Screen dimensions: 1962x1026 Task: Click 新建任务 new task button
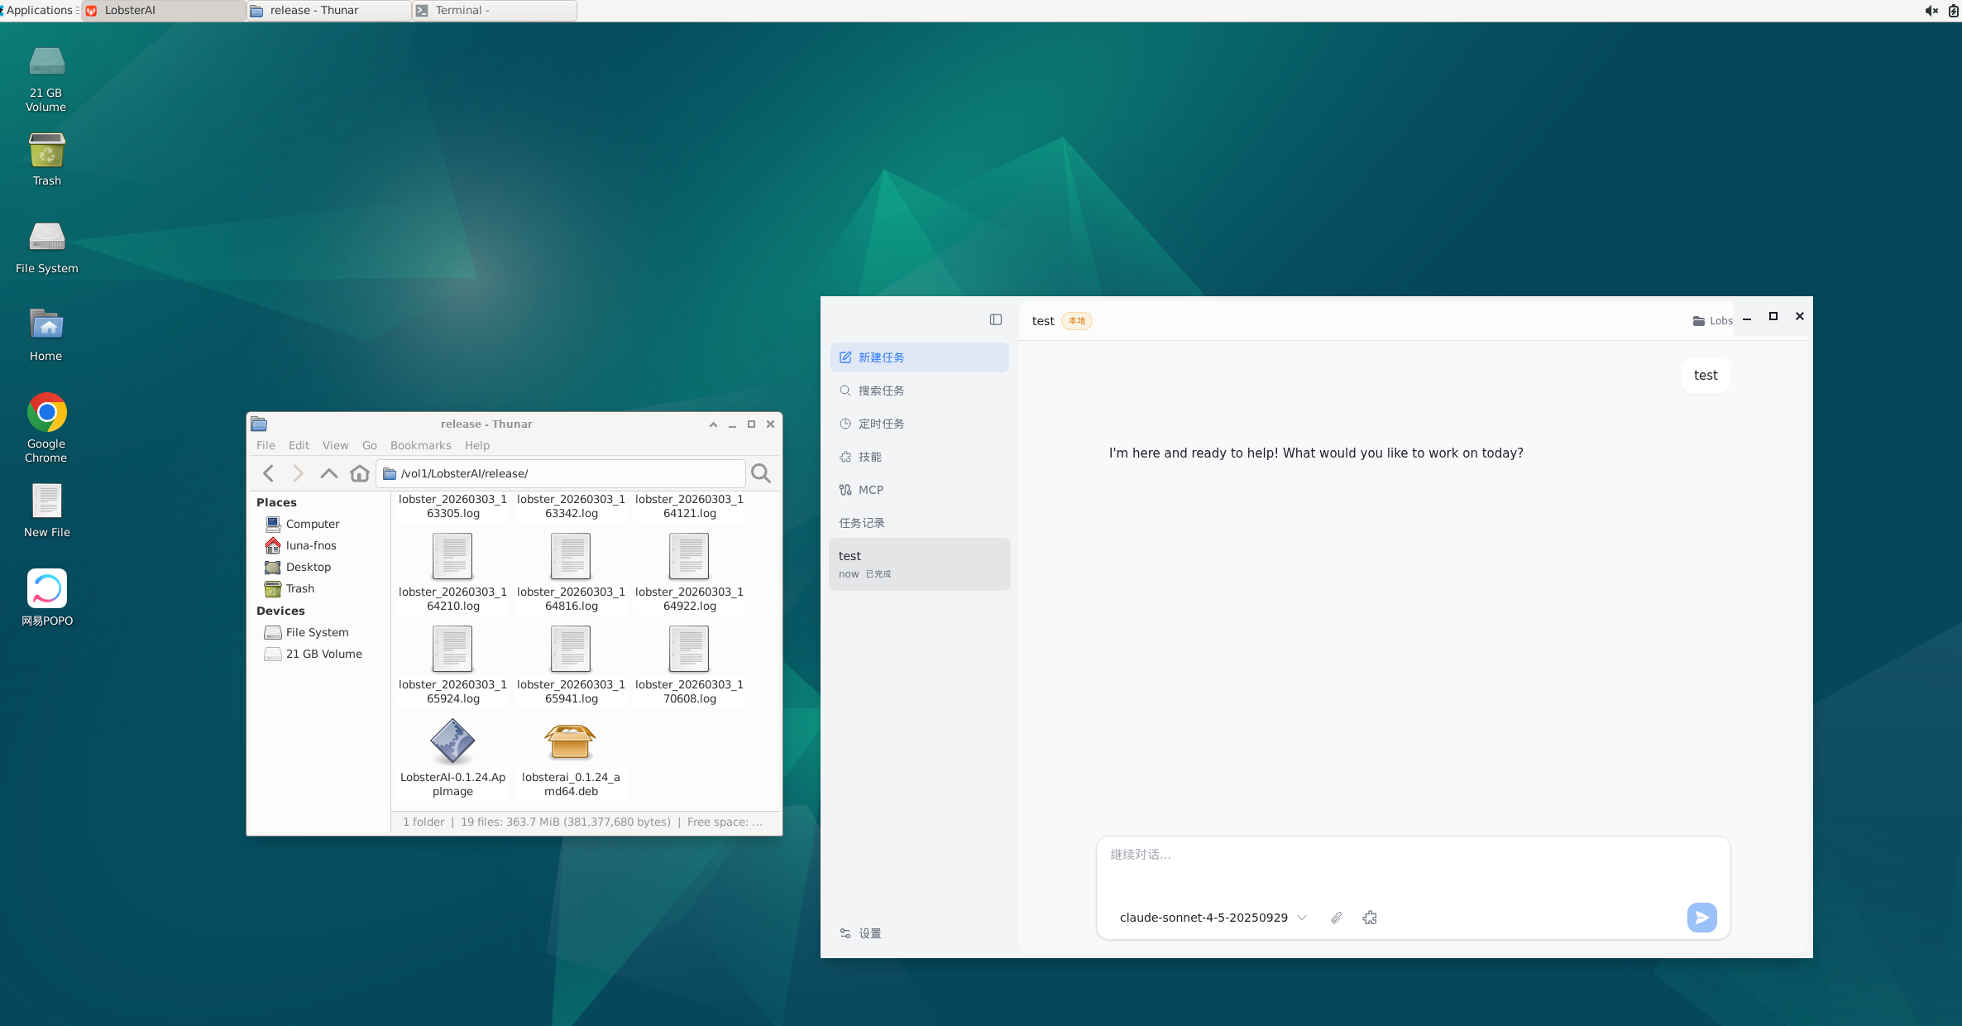[919, 357]
